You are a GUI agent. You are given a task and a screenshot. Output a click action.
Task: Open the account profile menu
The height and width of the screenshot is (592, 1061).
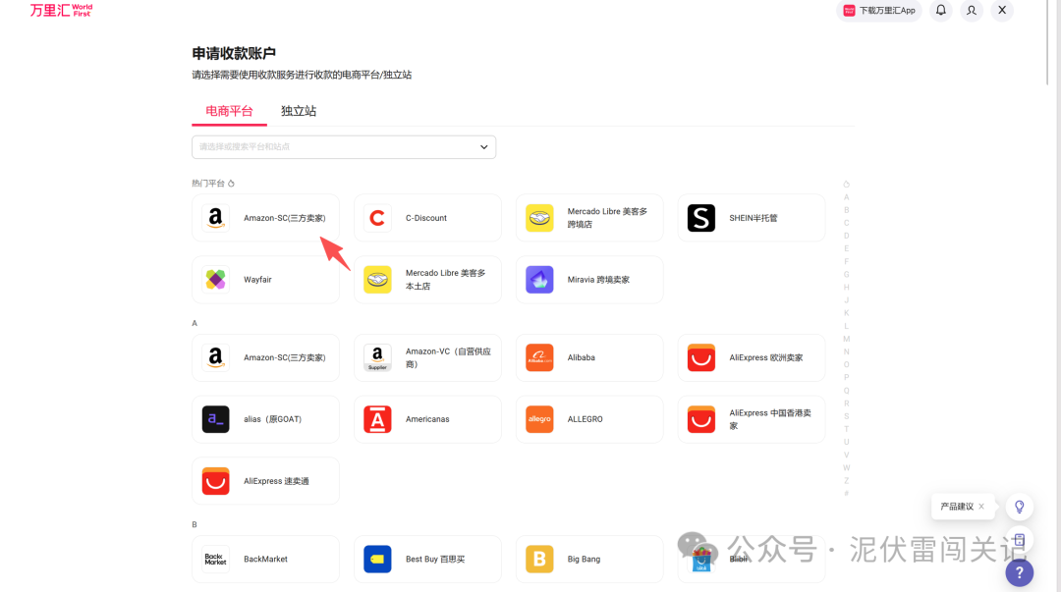pyautogui.click(x=971, y=10)
